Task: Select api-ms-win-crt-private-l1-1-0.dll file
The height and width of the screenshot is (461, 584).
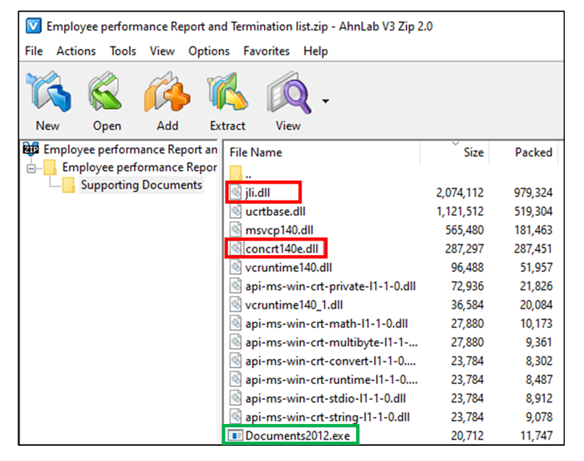Action: coord(331,286)
